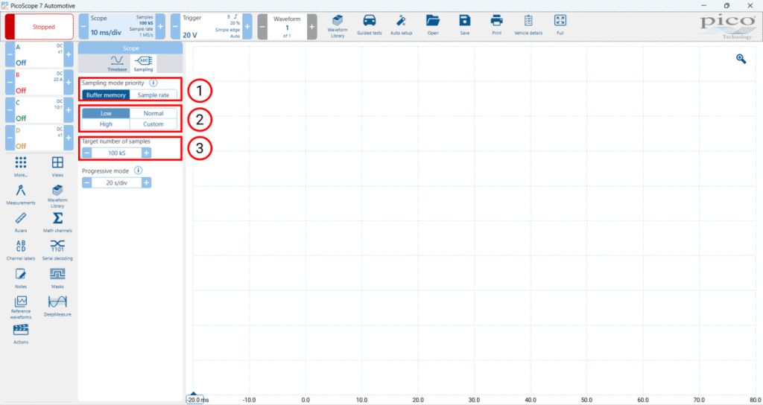Open the DeepMeasure tool
Screen dimensions: 763x405
57,306
